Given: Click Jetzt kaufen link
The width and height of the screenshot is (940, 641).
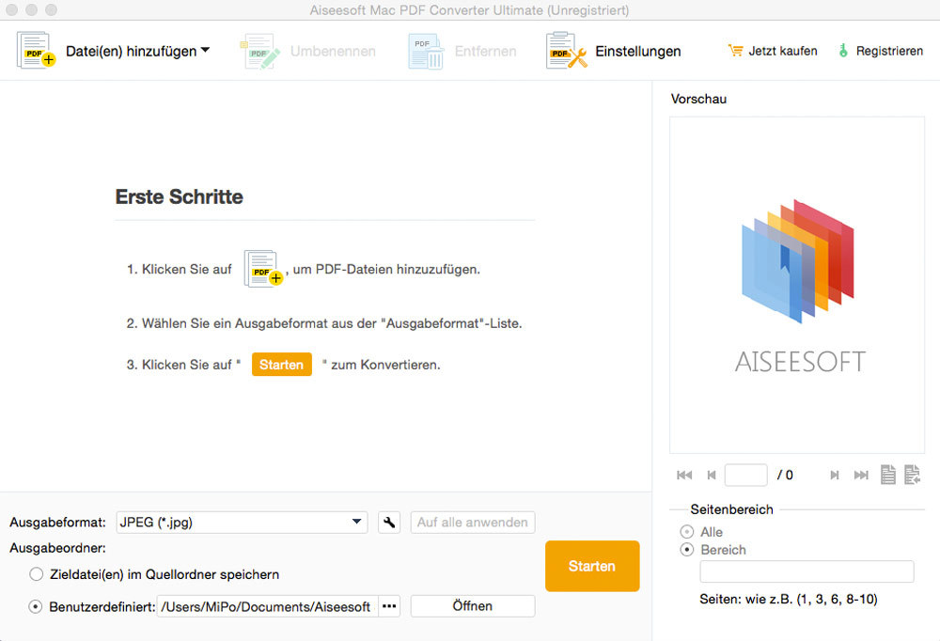Looking at the screenshot, I should pos(782,51).
